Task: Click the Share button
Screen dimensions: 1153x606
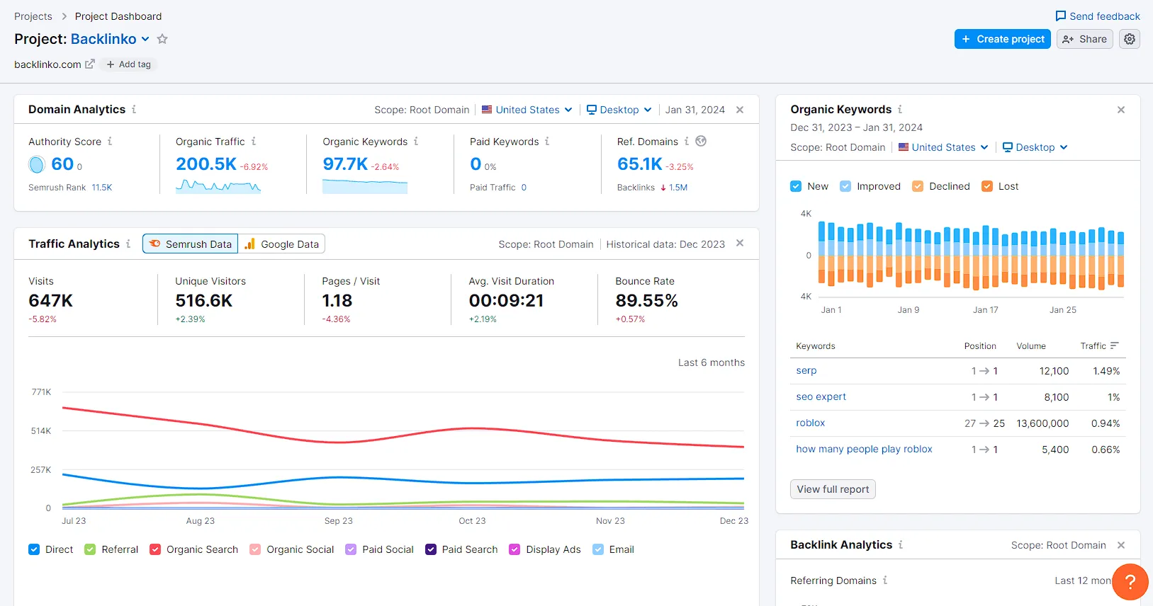Action: click(x=1085, y=39)
